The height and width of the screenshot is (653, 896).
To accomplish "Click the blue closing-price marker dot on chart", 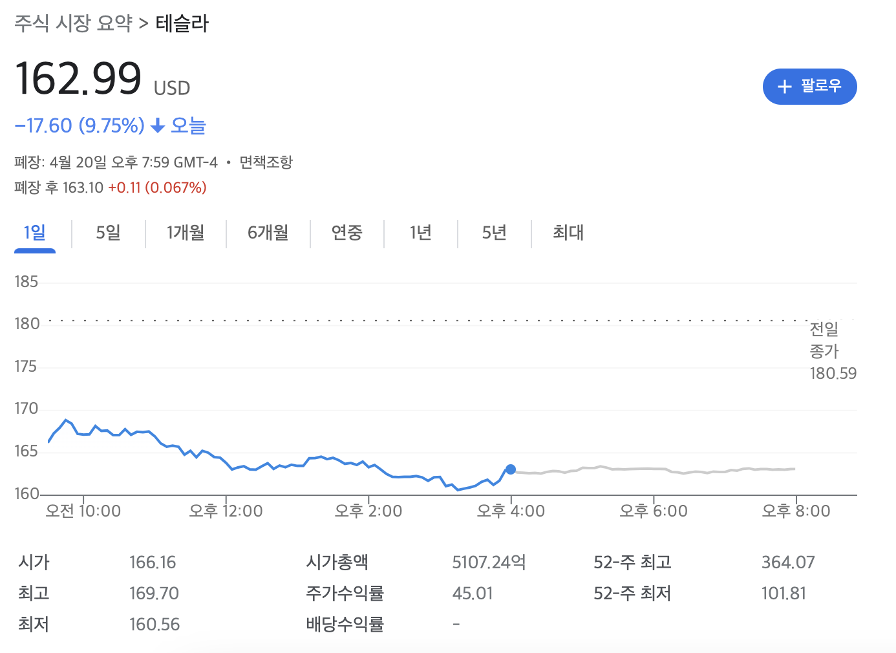I will coord(511,469).
